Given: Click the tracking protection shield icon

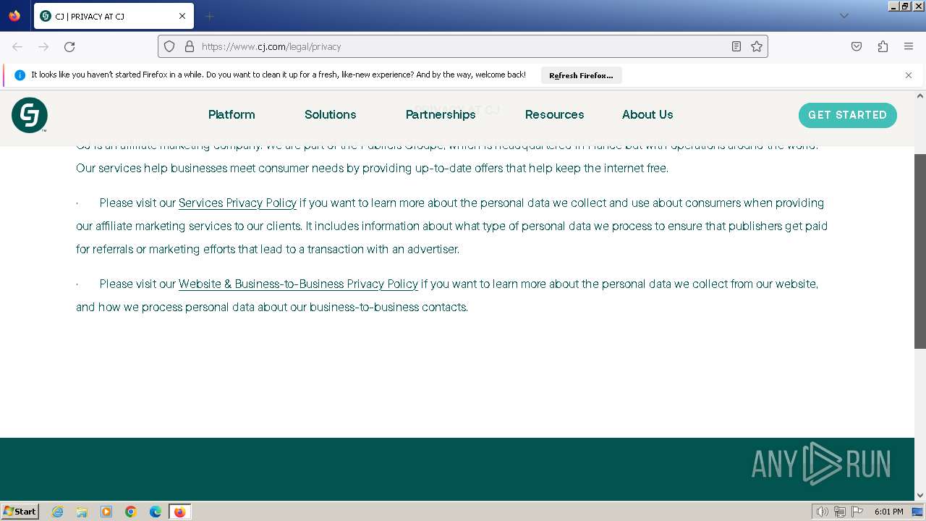Looking at the screenshot, I should click(x=169, y=46).
